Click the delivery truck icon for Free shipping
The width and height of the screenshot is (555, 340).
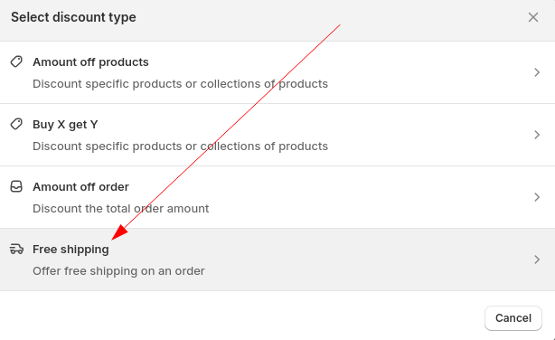(x=16, y=249)
